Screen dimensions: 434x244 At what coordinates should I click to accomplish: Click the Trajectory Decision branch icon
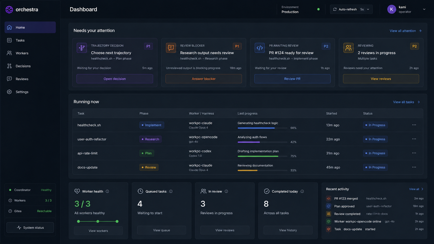[82, 48]
